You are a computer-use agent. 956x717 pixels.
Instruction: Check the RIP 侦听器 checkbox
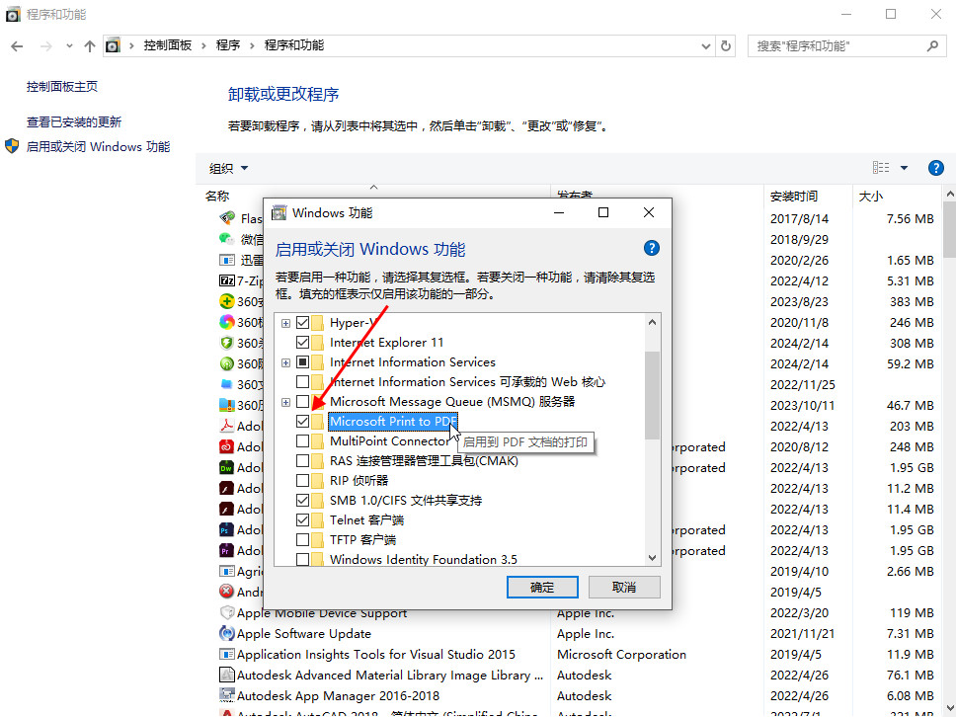[302, 480]
